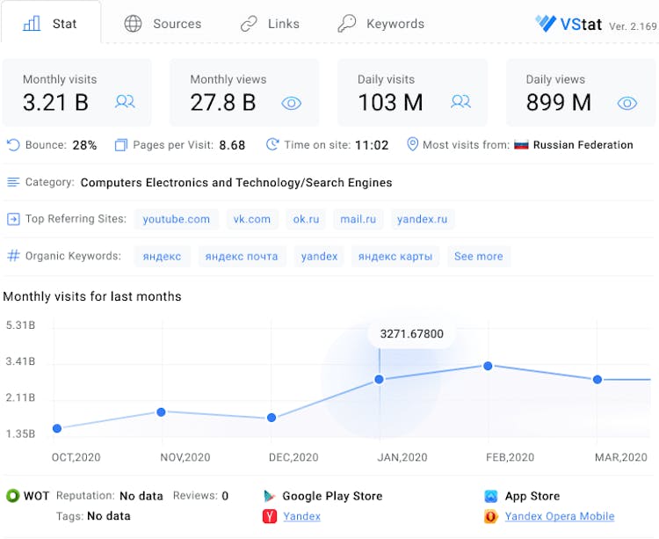The height and width of the screenshot is (539, 659).
Task: Click the 3.21 B monthly visits value
Action: 55,103
